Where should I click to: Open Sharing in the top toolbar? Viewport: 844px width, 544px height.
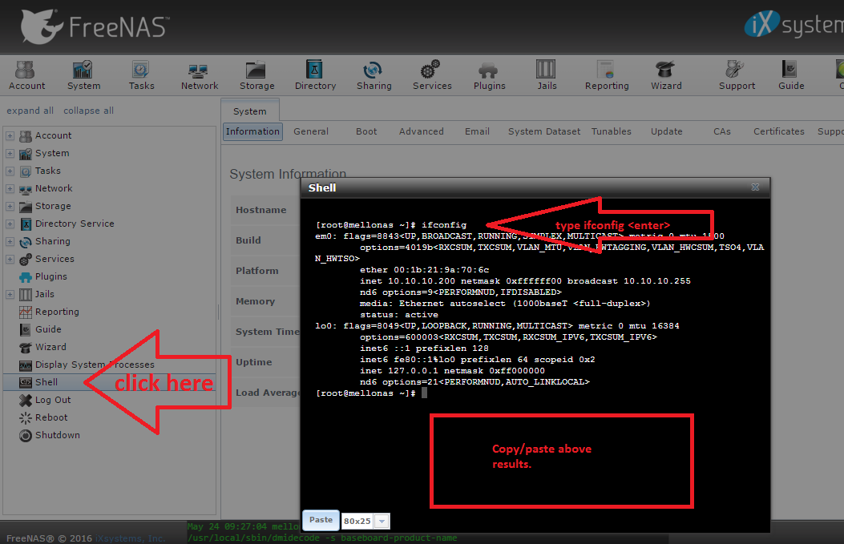[x=374, y=75]
